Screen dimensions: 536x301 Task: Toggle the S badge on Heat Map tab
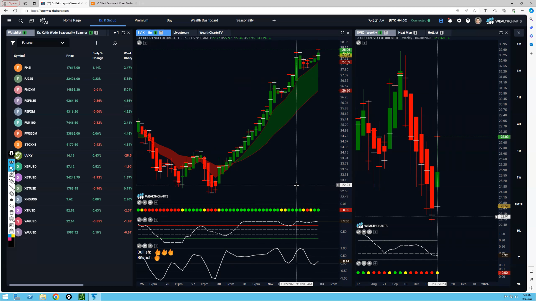[415, 33]
